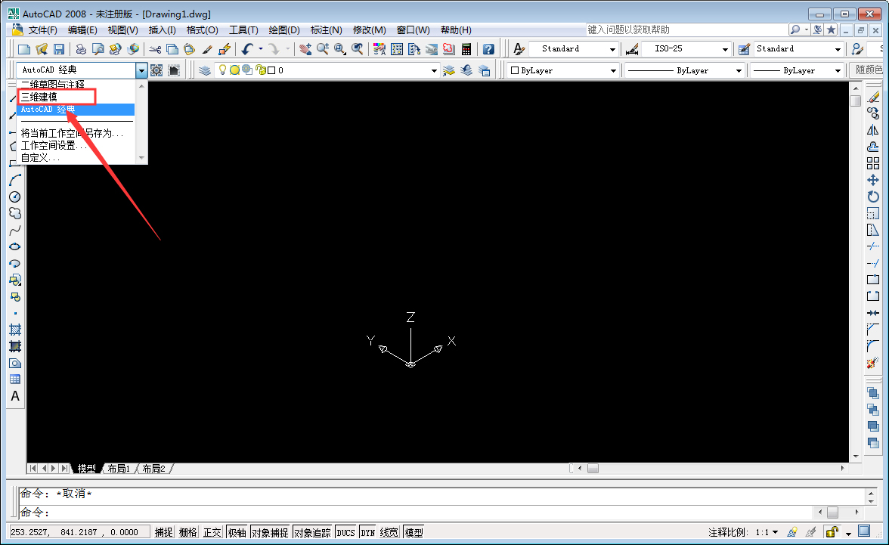
Task: Select the Circle drawing tool
Action: pyautogui.click(x=15, y=197)
